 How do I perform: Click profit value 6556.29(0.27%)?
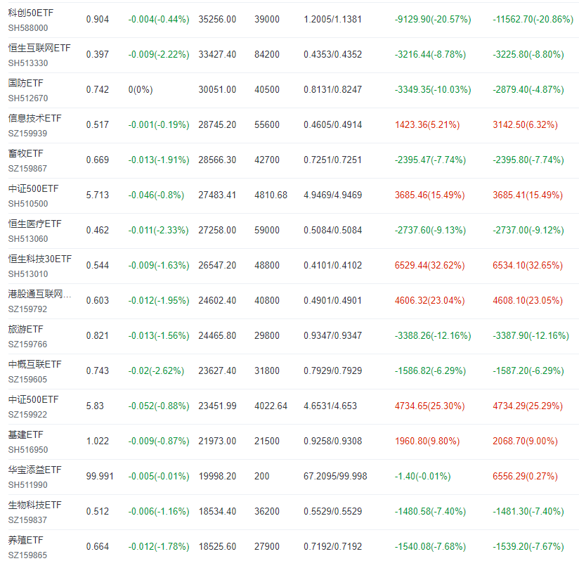click(x=525, y=477)
